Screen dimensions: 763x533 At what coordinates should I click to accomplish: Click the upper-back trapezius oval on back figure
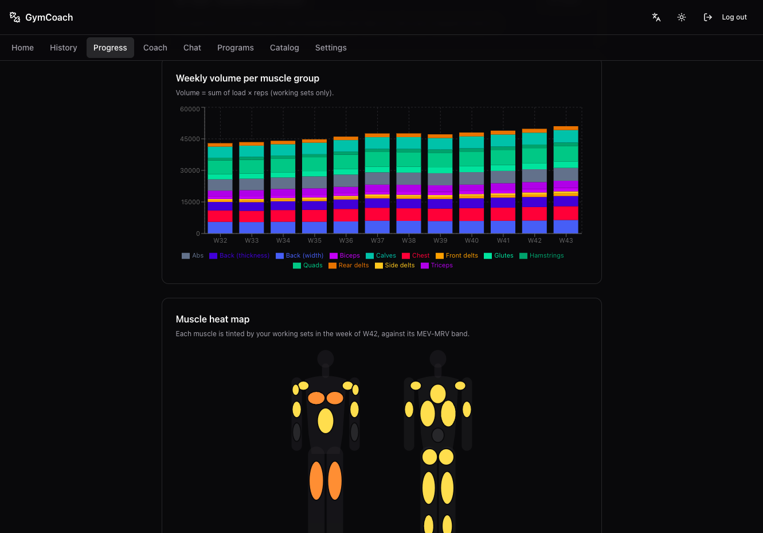click(x=438, y=394)
